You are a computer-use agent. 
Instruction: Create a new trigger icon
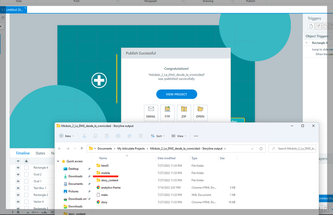311,26
